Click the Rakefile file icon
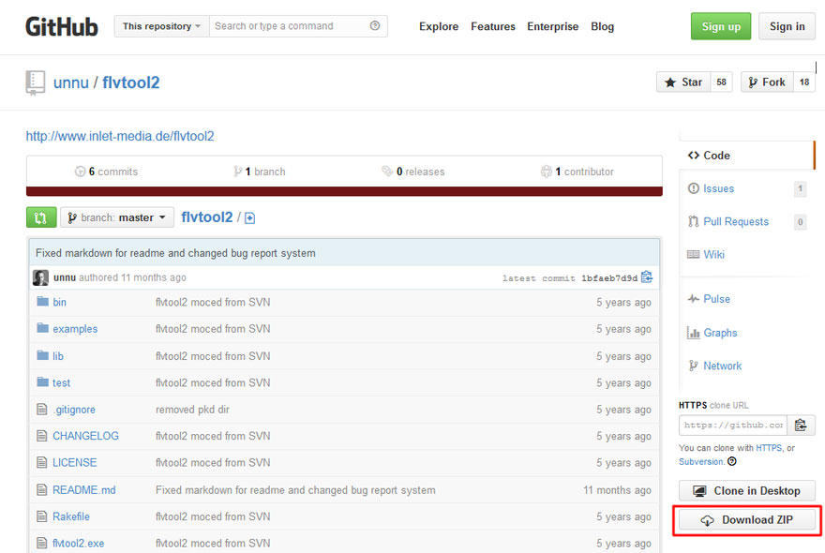 [42, 516]
